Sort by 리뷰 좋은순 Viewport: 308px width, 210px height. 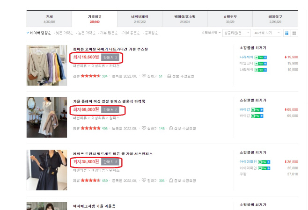click(x=131, y=33)
